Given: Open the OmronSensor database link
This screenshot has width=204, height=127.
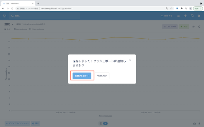Looking at the screenshot, I should [20, 29].
